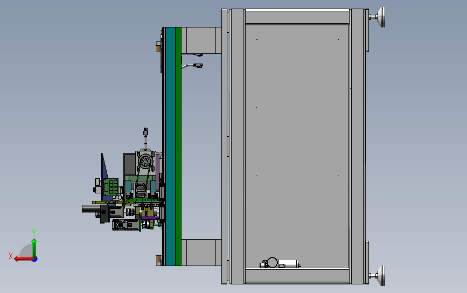Select the black cylindrical motor on the left

(x=91, y=209)
